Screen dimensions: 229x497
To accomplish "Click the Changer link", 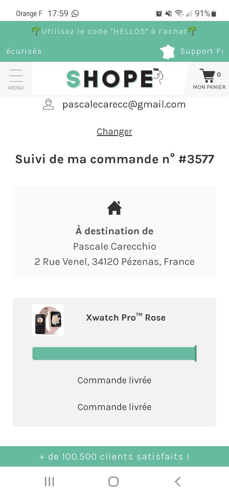I will (114, 132).
